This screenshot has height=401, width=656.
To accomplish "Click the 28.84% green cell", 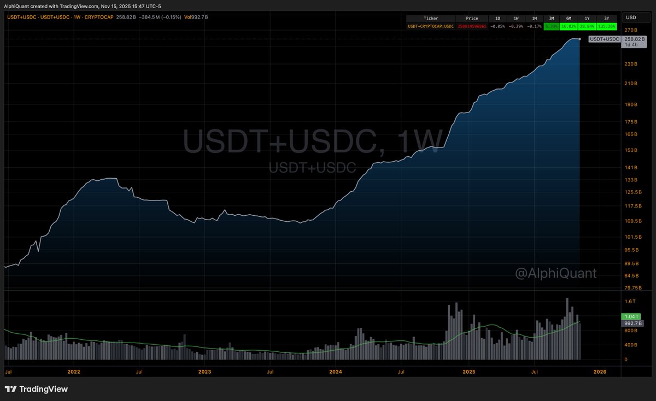I will coord(588,26).
